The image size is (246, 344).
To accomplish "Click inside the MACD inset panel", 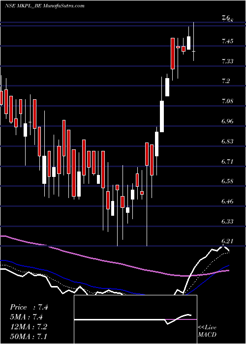I will pos(135,319).
